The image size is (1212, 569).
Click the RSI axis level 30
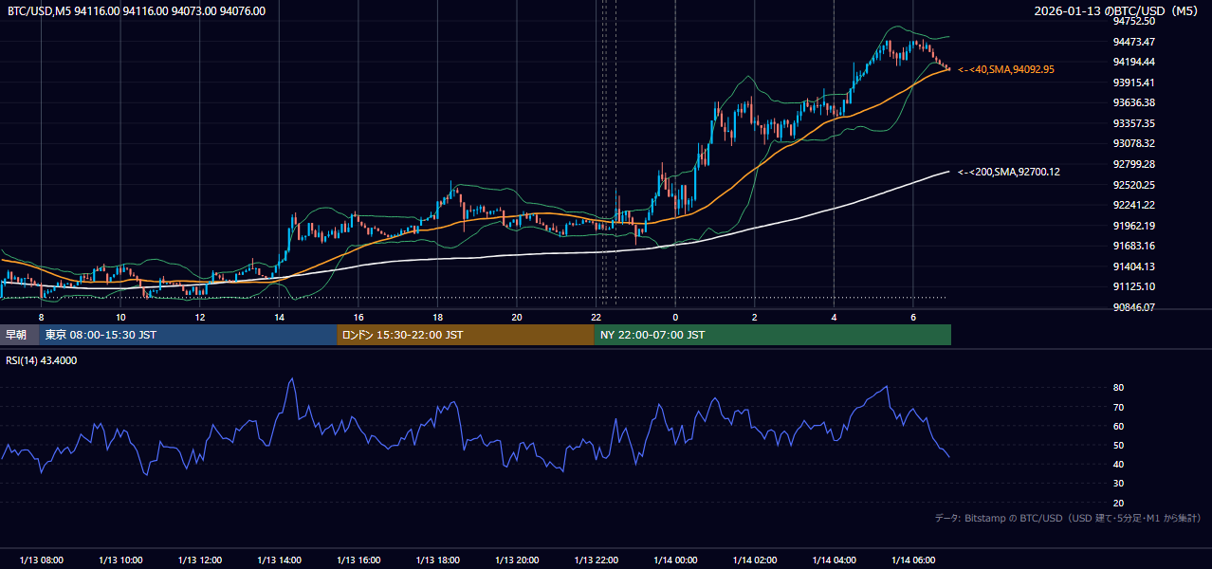point(1118,484)
